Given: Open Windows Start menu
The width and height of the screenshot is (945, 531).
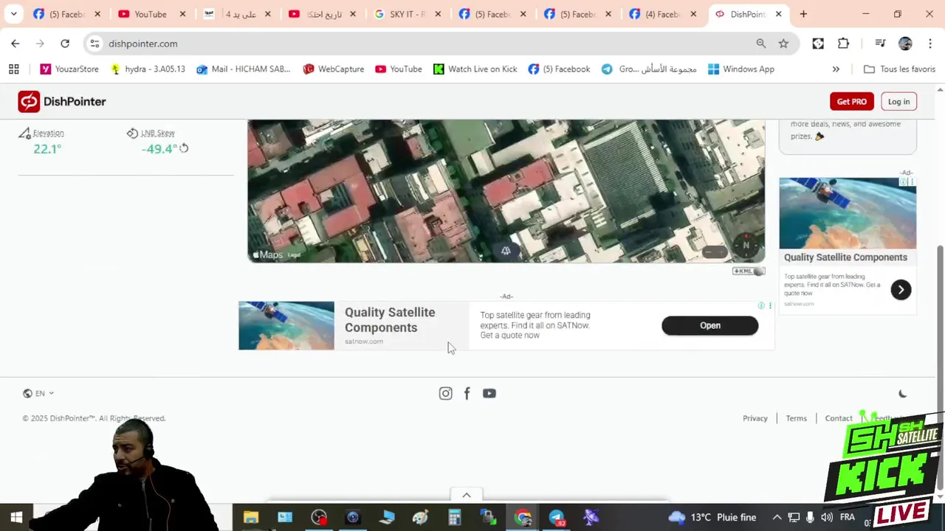Looking at the screenshot, I should [16, 518].
